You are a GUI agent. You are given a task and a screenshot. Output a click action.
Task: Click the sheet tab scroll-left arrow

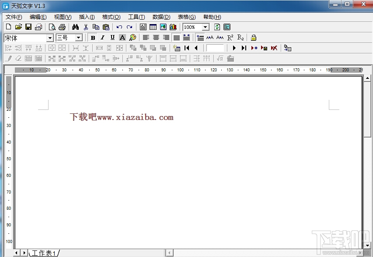(x=16, y=253)
